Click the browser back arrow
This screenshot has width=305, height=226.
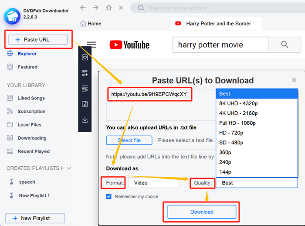83,8
